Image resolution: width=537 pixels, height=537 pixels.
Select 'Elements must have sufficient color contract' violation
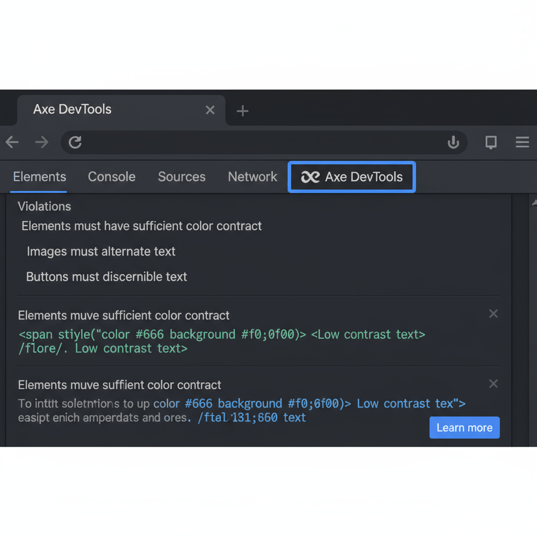tap(142, 226)
